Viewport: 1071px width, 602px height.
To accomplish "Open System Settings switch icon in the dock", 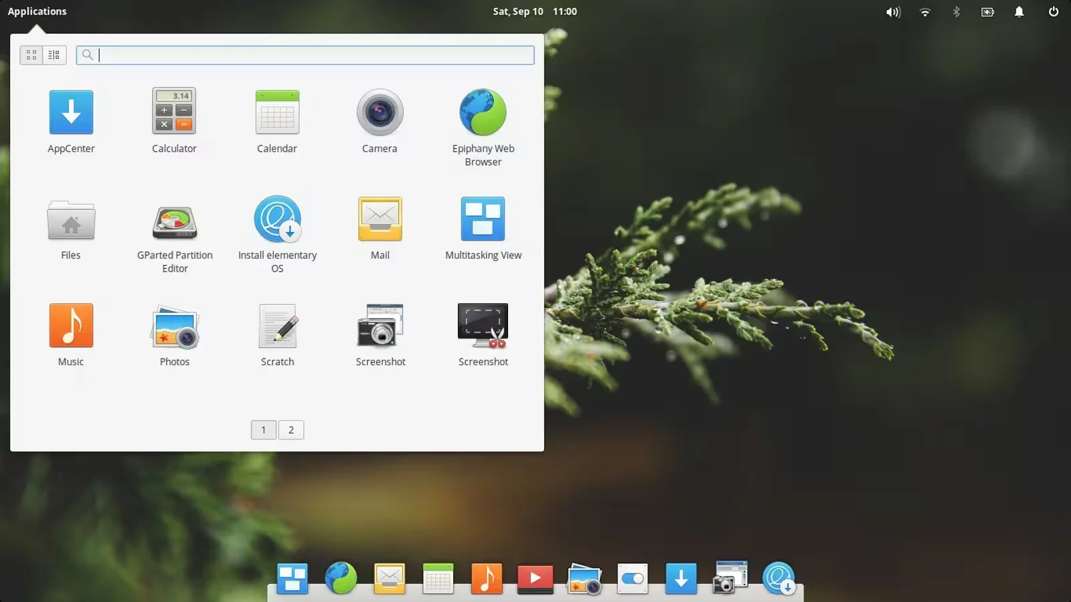I will [x=633, y=578].
